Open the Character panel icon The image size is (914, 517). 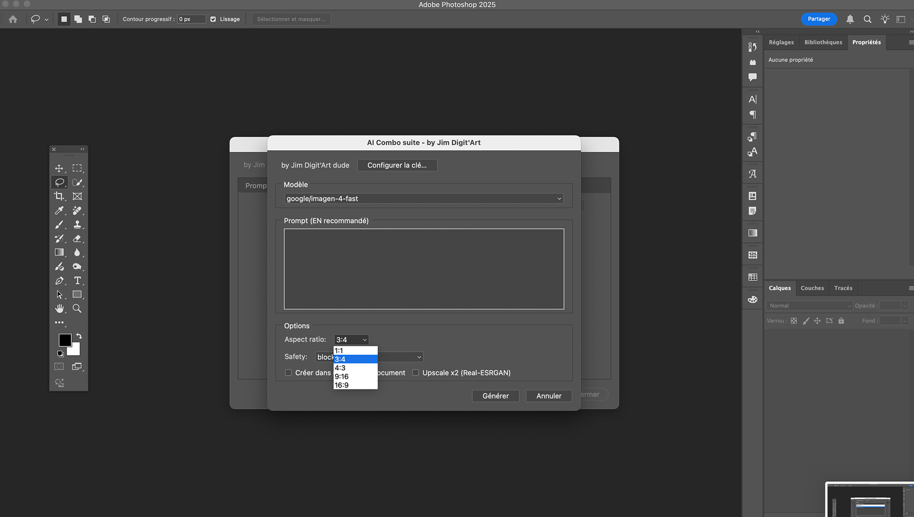pos(753,99)
